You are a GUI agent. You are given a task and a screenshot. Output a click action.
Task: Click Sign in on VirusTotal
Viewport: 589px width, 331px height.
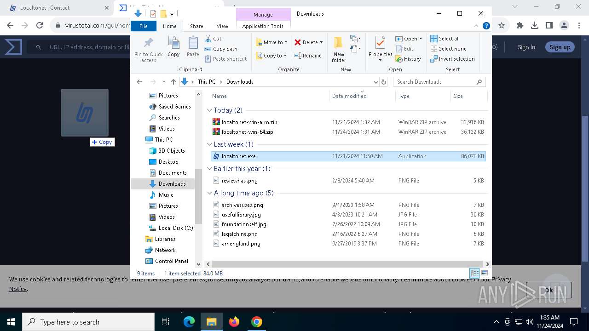point(526,47)
